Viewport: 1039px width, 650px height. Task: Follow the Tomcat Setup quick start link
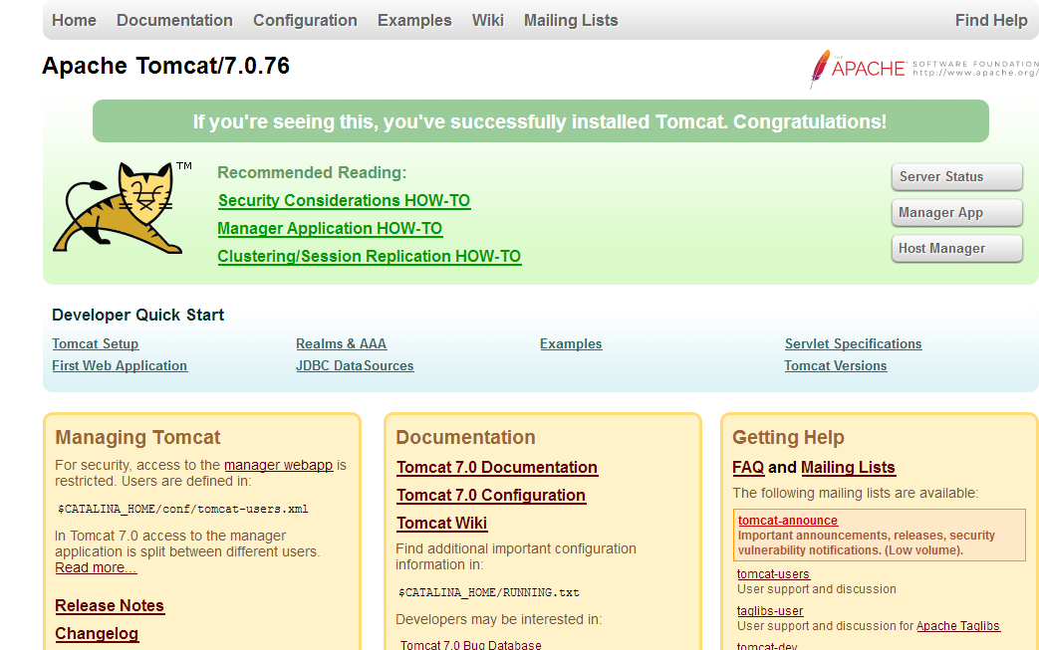96,344
